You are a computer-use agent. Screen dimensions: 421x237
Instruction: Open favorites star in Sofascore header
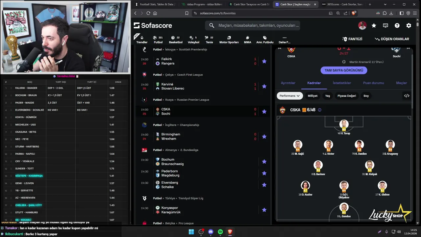pos(374,25)
